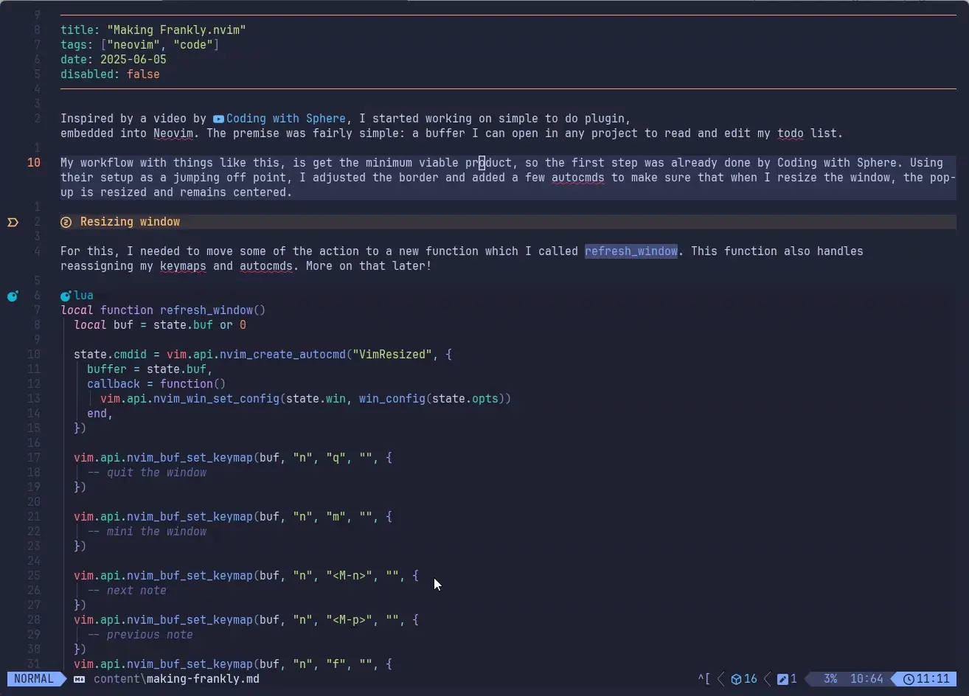Click the 3% scroll position indicator
Viewport: 969px width, 696px height.
pos(830,679)
